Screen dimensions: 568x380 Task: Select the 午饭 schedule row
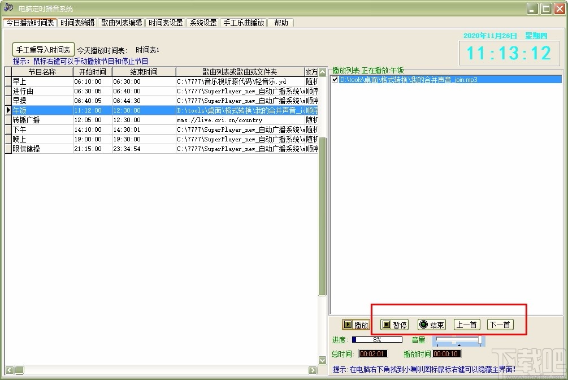pyautogui.click(x=40, y=110)
